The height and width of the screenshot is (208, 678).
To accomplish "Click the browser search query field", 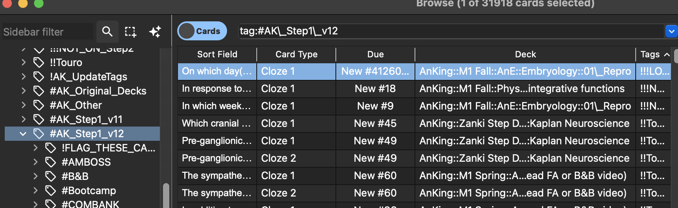I will [450, 31].
